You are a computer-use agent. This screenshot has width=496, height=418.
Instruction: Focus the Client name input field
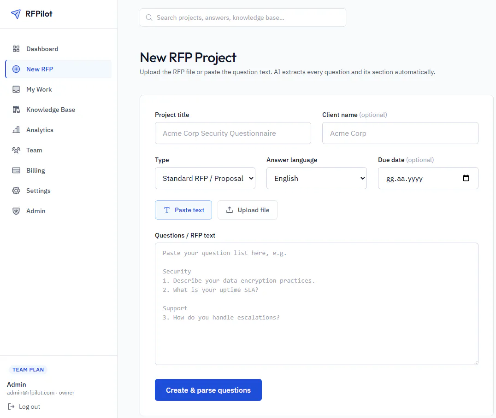[400, 133]
